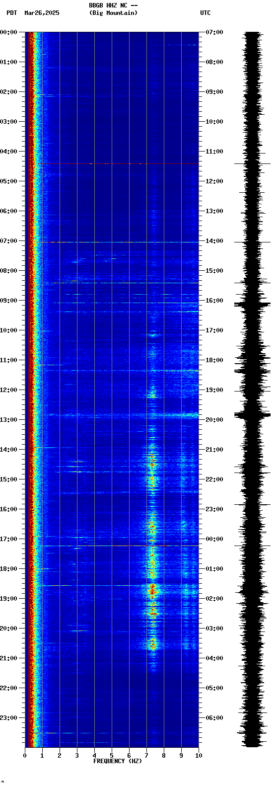Click the 06:00 PDT time label

tap(8, 211)
